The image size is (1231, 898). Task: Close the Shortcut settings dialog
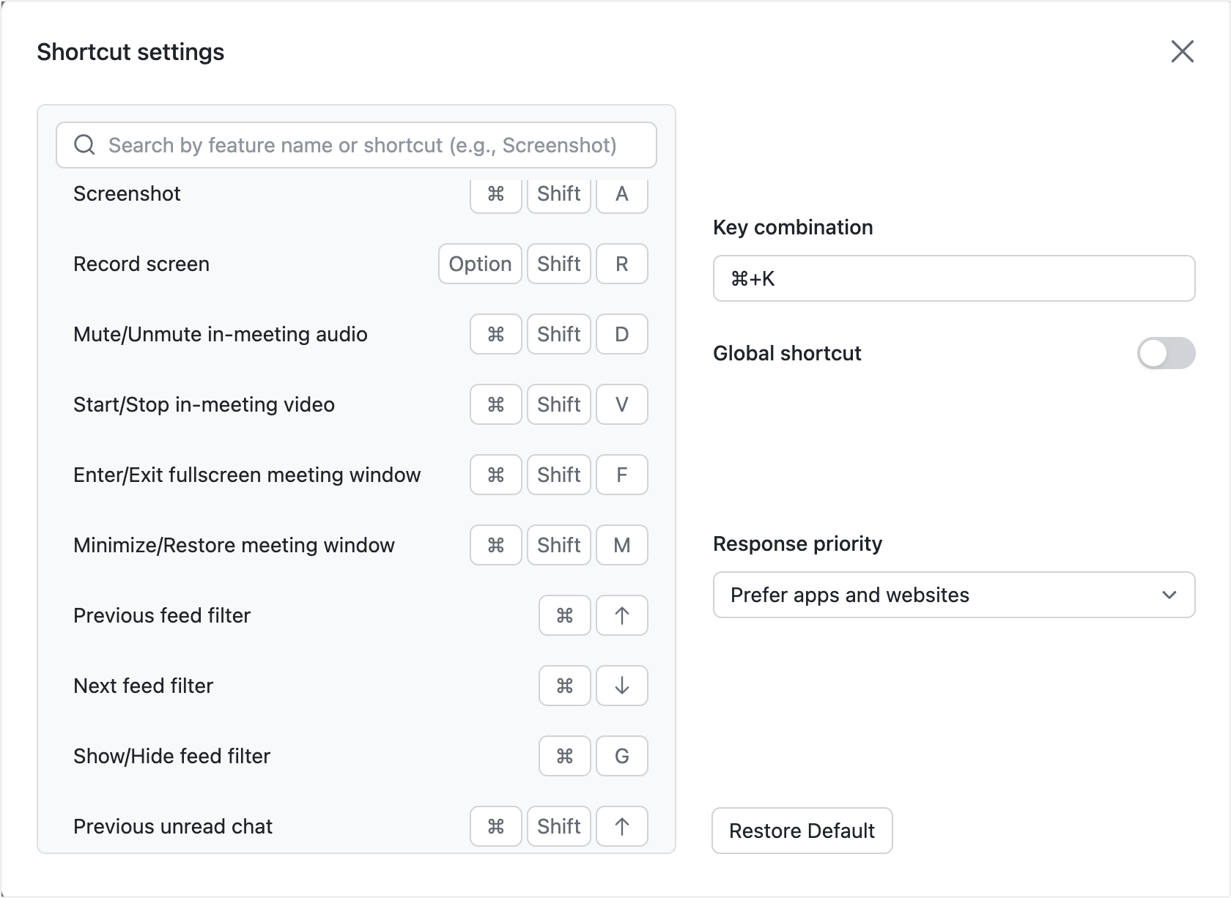click(1182, 52)
